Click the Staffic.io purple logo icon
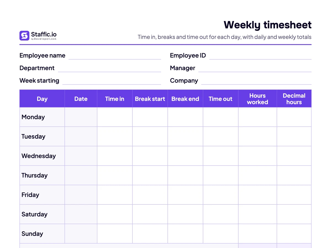 click(x=24, y=36)
